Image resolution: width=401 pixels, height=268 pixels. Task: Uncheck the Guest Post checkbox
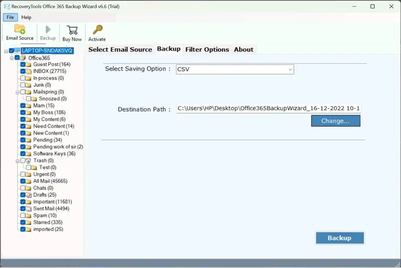pos(23,65)
